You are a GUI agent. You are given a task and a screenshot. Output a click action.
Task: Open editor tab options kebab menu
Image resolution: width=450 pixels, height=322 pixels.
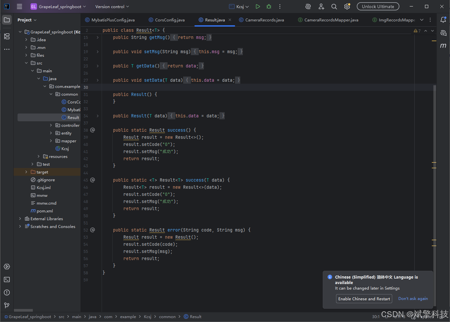pos(430,20)
